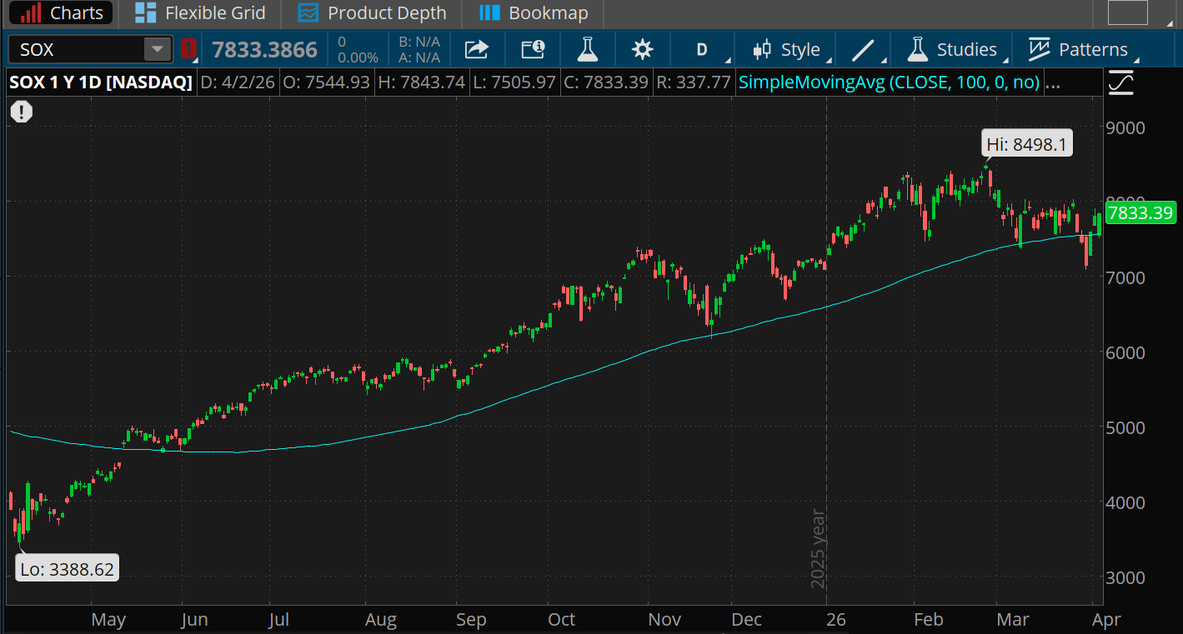The height and width of the screenshot is (634, 1183).
Task: Open the Product Depth tab
Action: [372, 13]
